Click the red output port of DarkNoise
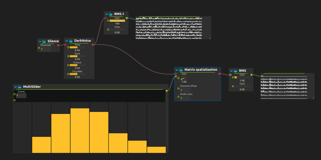 point(93,45)
